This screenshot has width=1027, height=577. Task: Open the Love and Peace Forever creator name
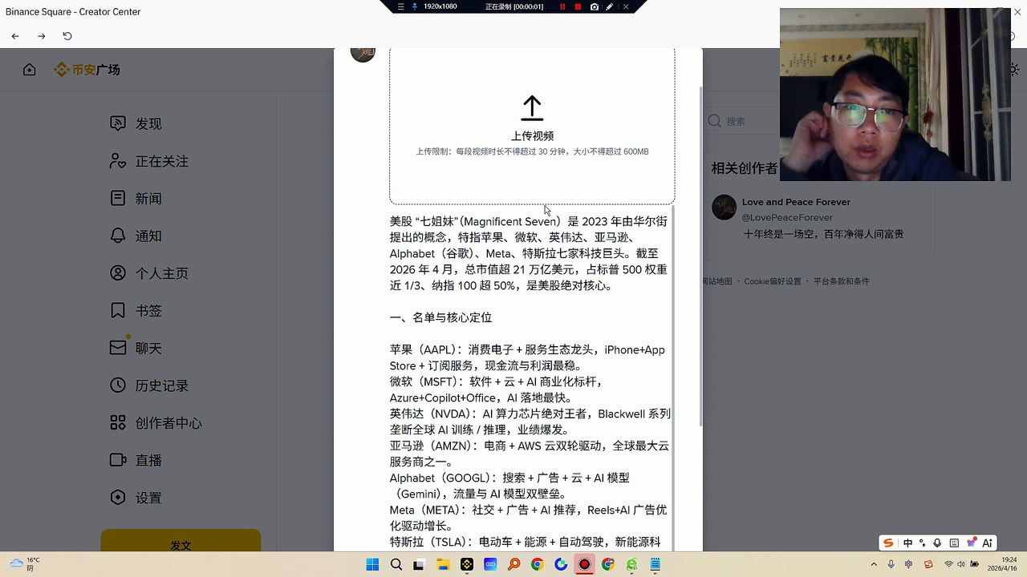pos(796,202)
